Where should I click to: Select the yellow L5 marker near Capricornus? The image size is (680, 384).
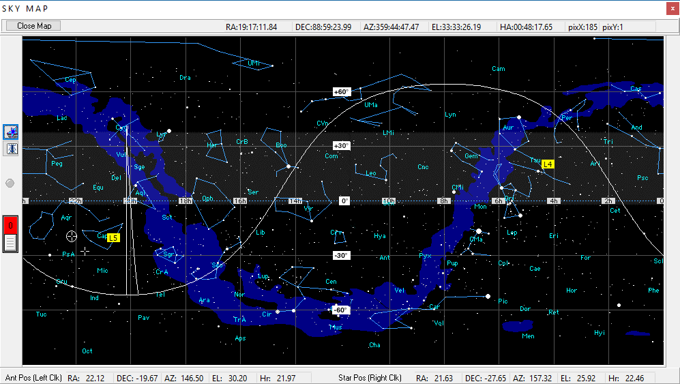point(113,237)
